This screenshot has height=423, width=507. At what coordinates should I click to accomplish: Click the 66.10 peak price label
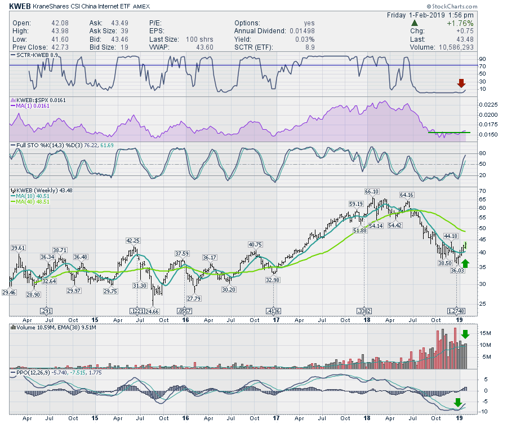372,192
